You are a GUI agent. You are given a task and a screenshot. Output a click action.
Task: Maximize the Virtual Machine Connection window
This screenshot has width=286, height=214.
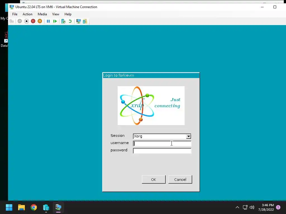(275, 7)
